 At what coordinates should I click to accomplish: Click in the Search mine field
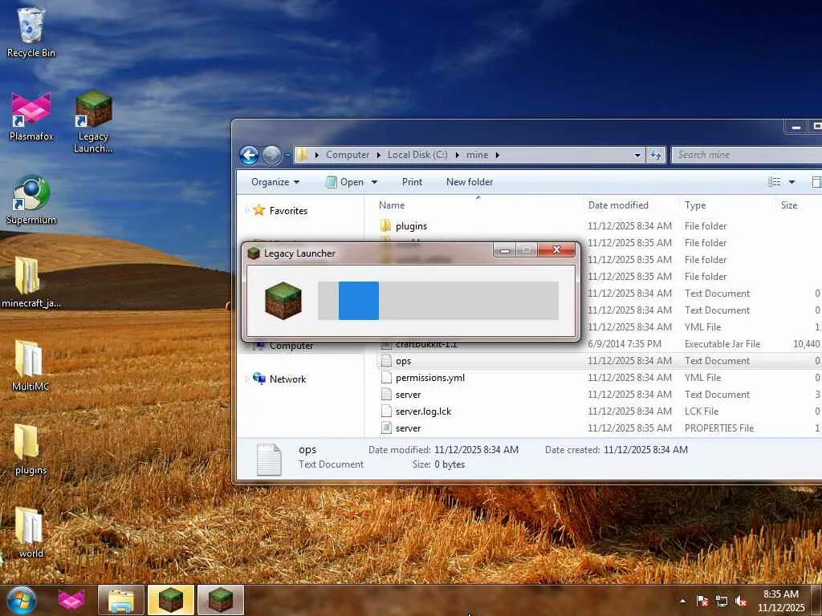(747, 155)
